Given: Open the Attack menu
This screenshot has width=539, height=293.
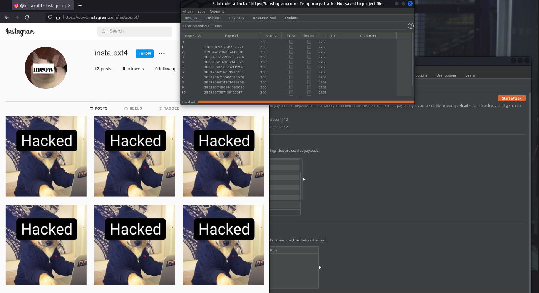Looking at the screenshot, I should 188,12.
